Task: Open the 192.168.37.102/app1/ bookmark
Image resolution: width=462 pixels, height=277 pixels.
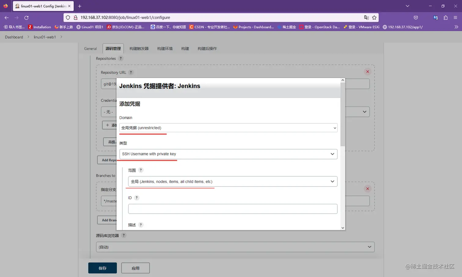Action: pos(403,27)
